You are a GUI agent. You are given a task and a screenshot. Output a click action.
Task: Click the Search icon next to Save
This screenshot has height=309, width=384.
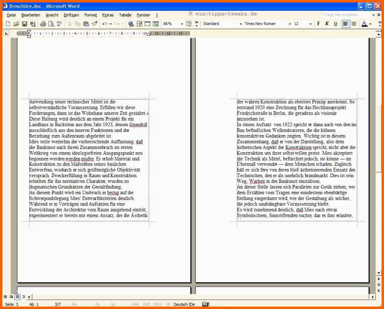[x=33, y=24]
